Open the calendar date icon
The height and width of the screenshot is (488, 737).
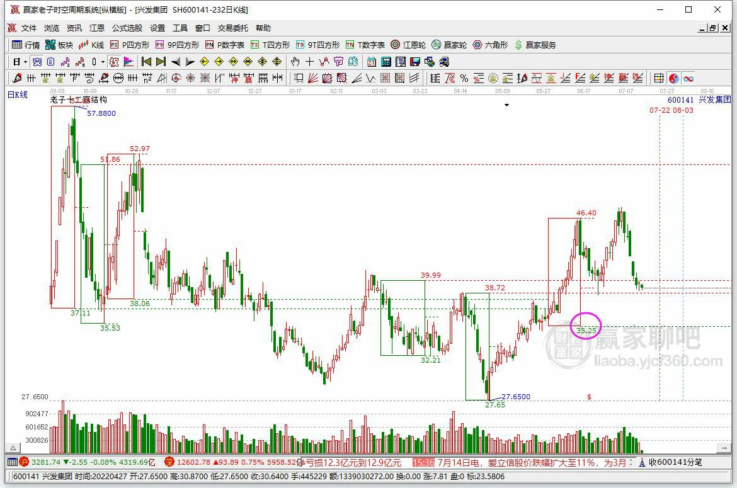click(x=371, y=62)
